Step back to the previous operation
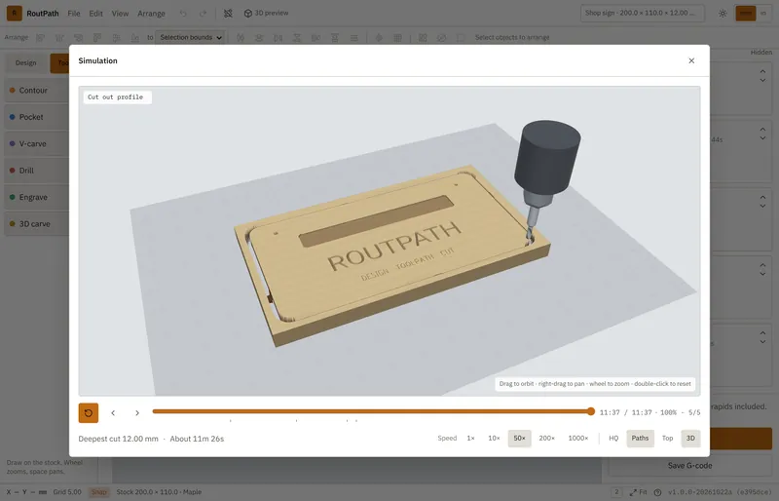 coord(113,413)
